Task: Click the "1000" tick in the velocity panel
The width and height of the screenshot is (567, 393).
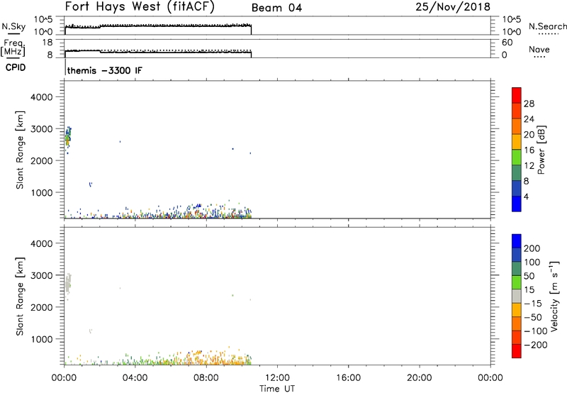Action: (x=42, y=339)
